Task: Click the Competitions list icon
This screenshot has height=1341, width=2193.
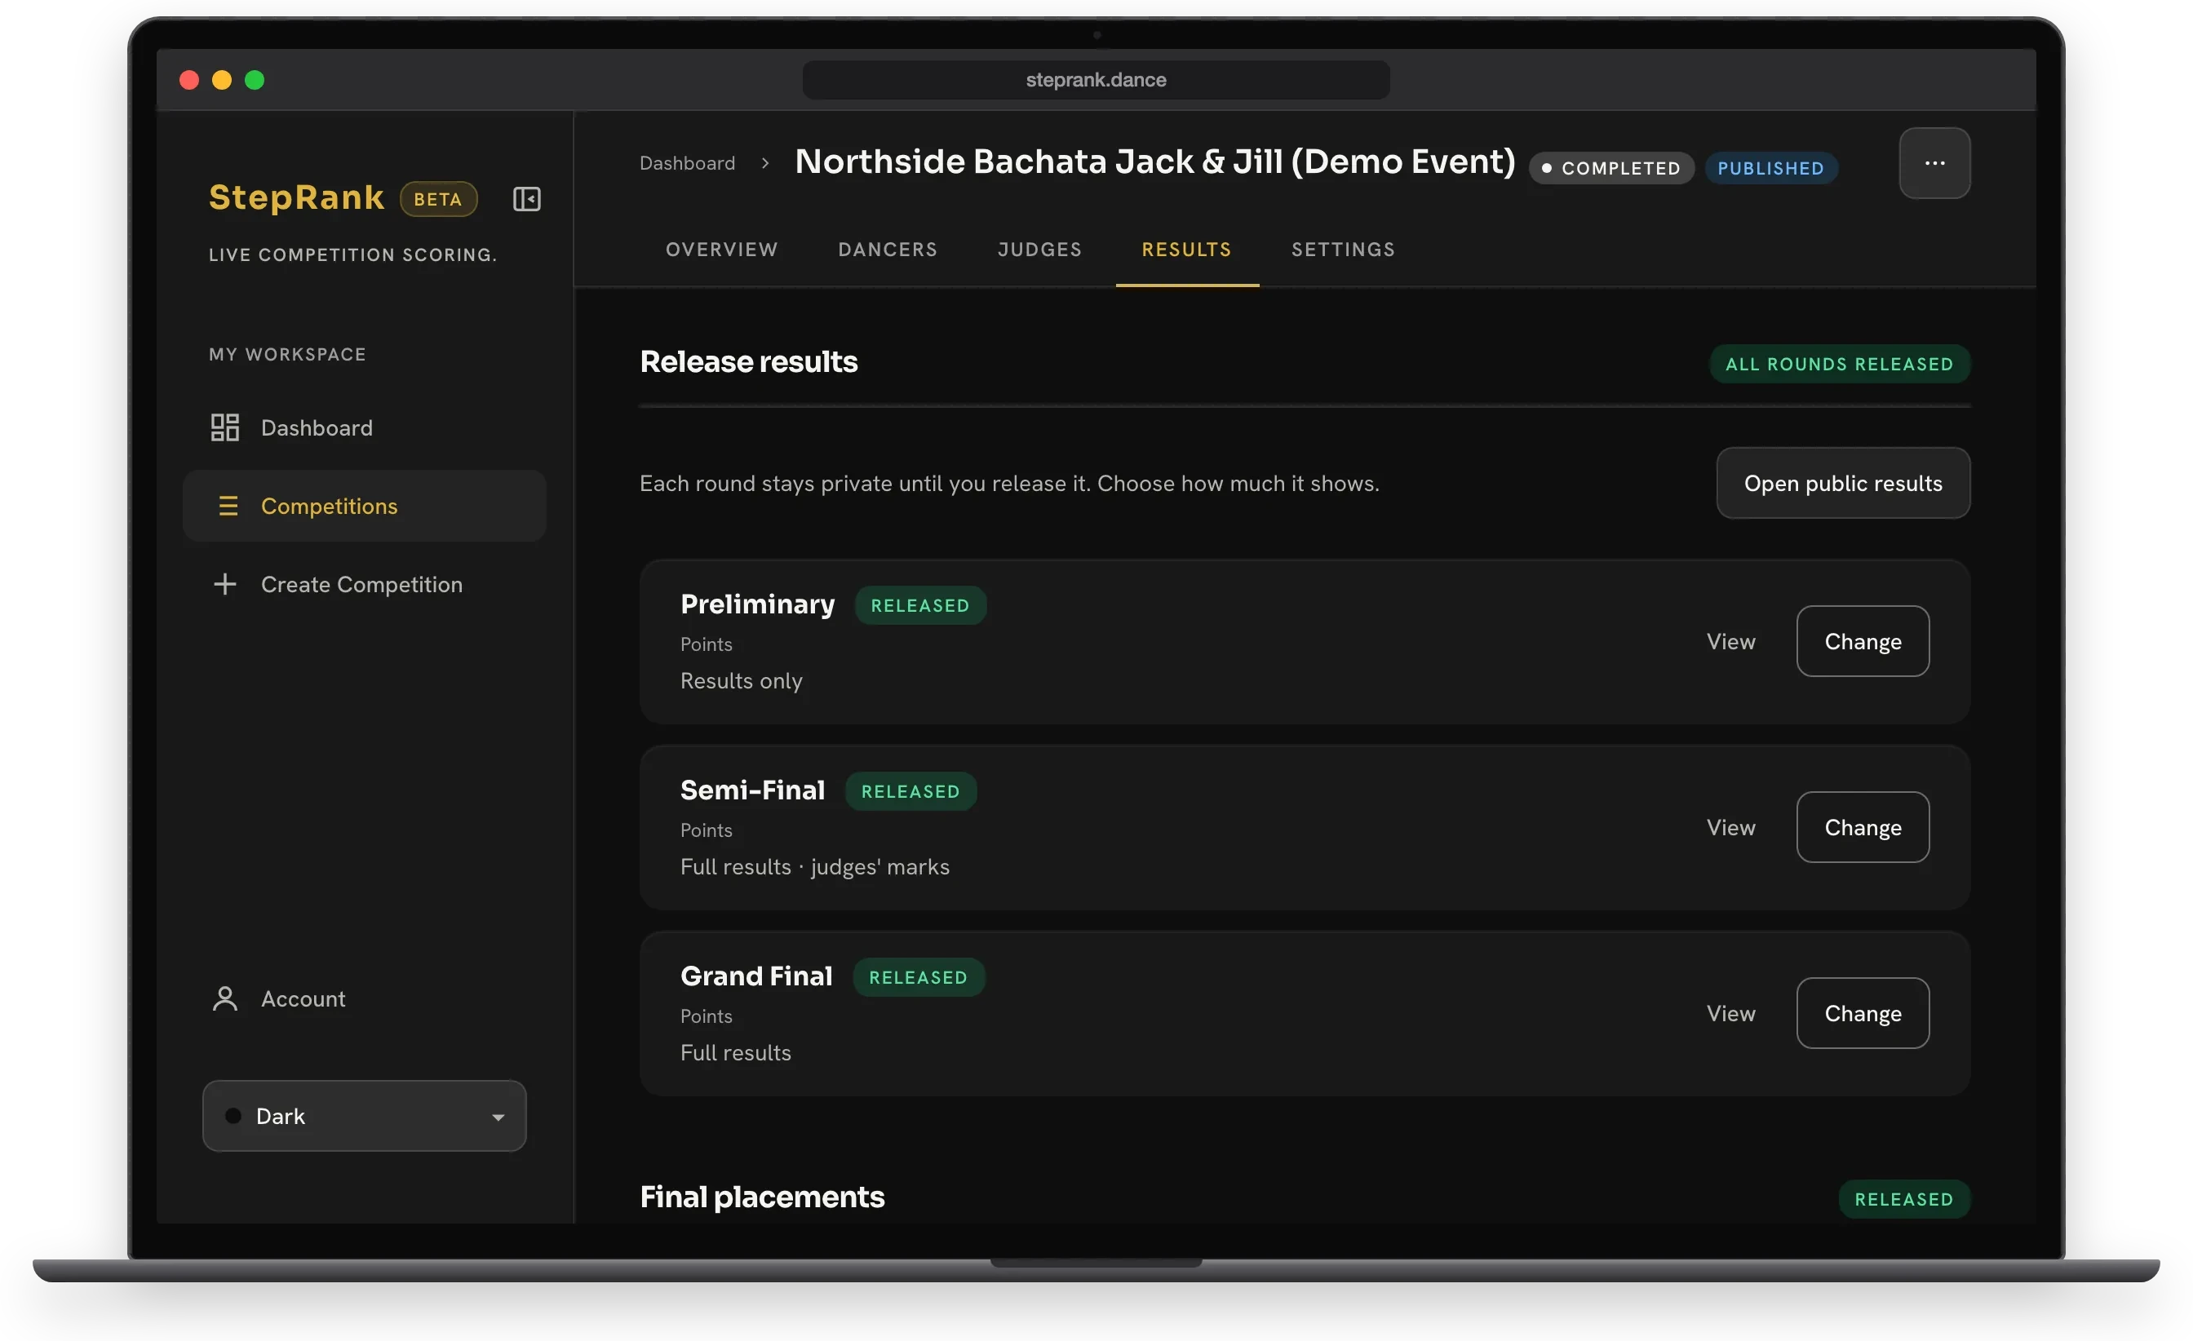Action: (228, 506)
